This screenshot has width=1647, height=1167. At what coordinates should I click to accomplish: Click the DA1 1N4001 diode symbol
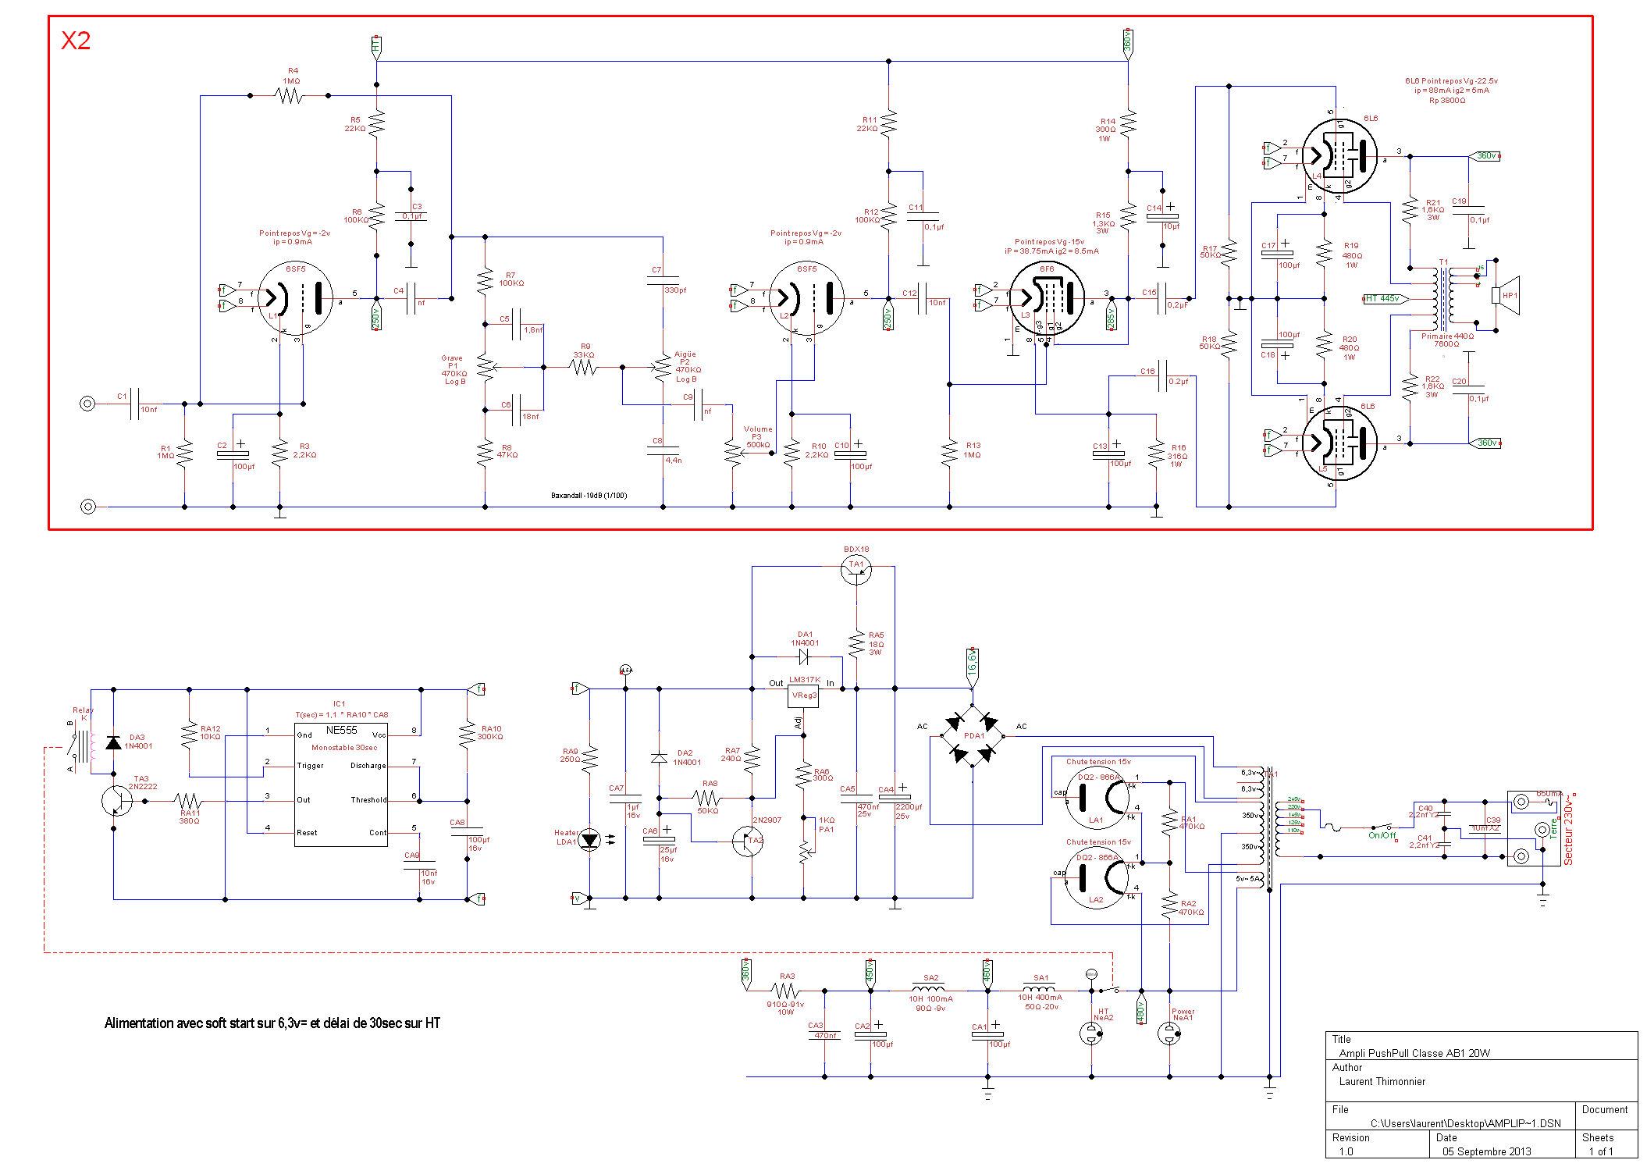tap(804, 656)
